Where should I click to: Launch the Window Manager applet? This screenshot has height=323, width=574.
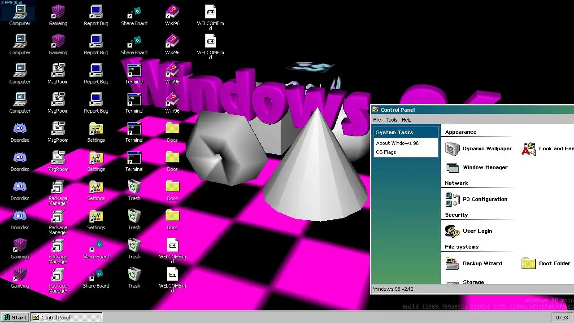pos(476,167)
